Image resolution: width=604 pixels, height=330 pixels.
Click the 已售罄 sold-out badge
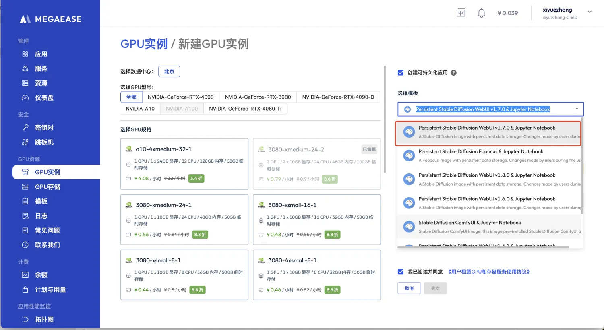tap(369, 150)
